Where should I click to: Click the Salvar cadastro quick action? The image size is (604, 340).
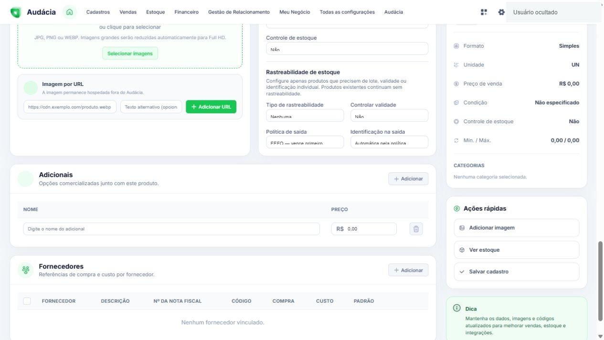(x=517, y=272)
